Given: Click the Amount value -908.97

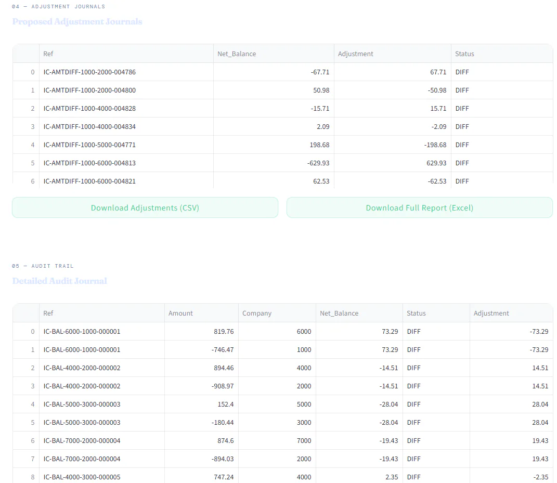Looking at the screenshot, I should click(201, 386).
